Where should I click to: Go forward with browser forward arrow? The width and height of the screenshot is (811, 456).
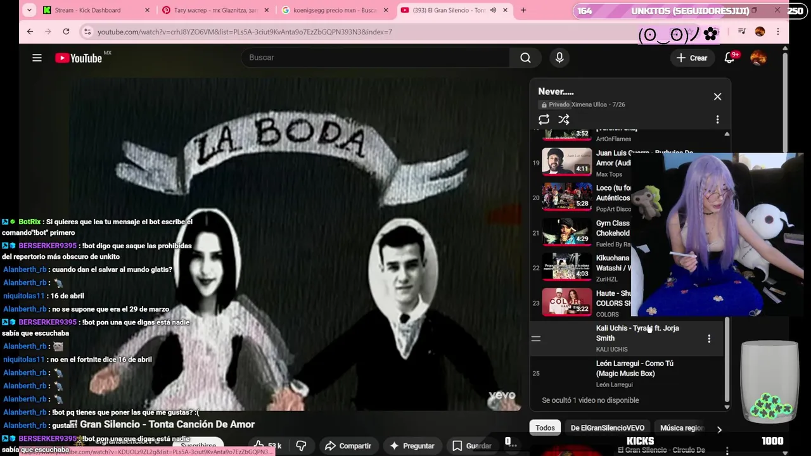click(48, 31)
